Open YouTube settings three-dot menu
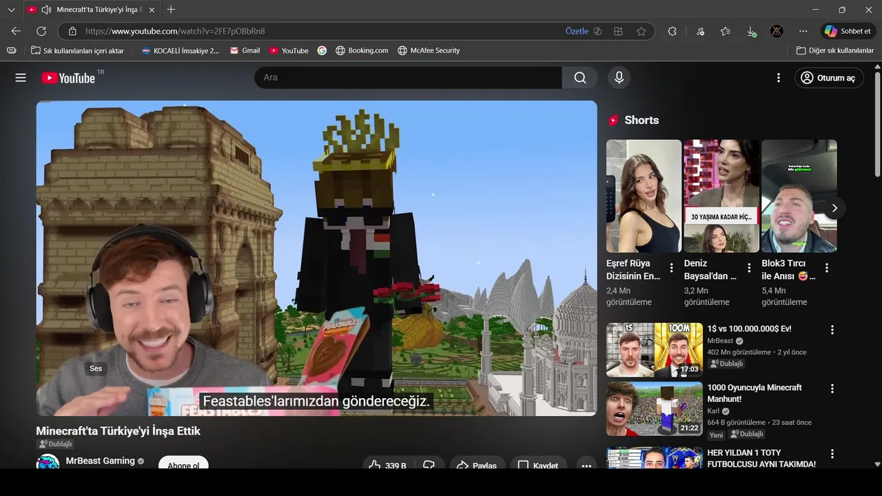The width and height of the screenshot is (882, 496). pyautogui.click(x=779, y=78)
